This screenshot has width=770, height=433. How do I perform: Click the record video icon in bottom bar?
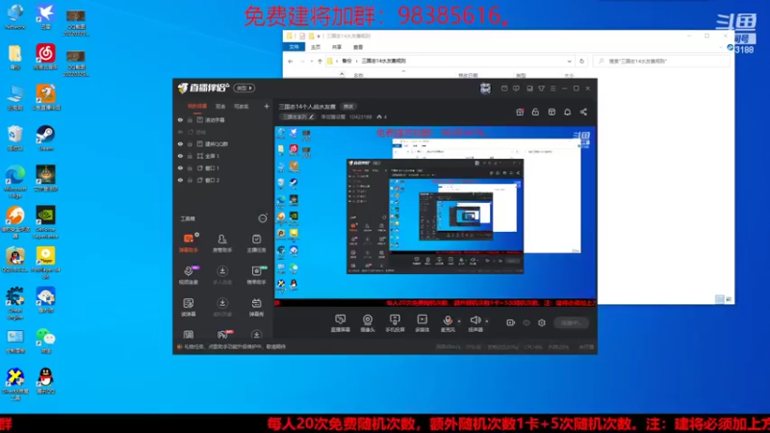tap(511, 322)
